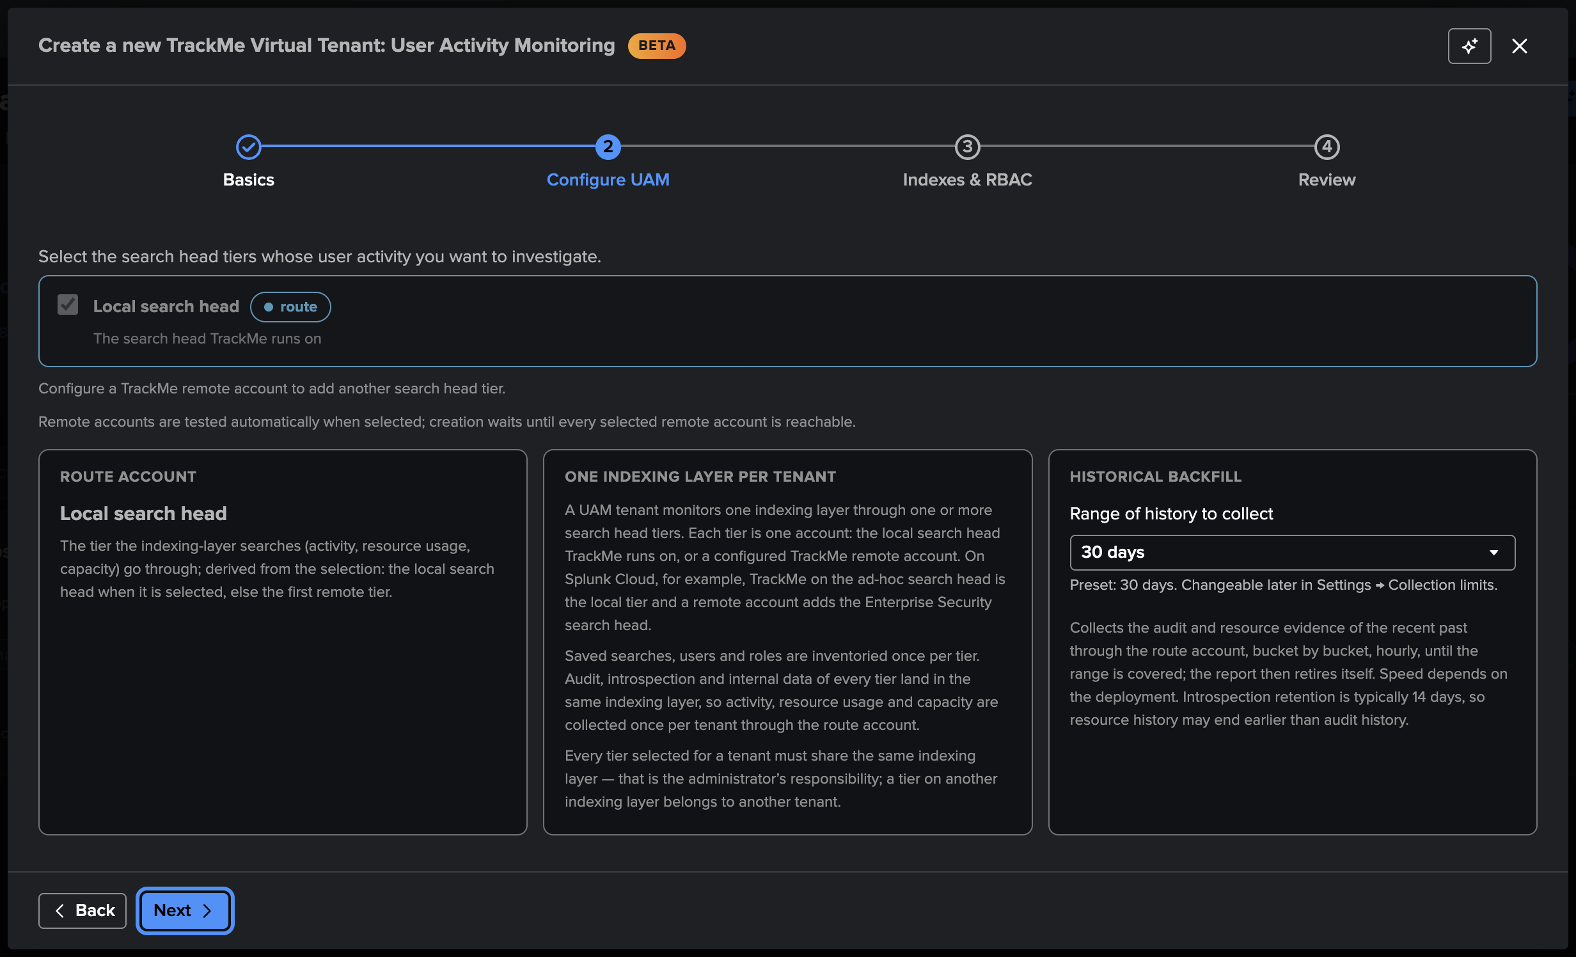1576x957 pixels.
Task: Click the 'Preset: 30 days' hint text
Action: (1283, 585)
